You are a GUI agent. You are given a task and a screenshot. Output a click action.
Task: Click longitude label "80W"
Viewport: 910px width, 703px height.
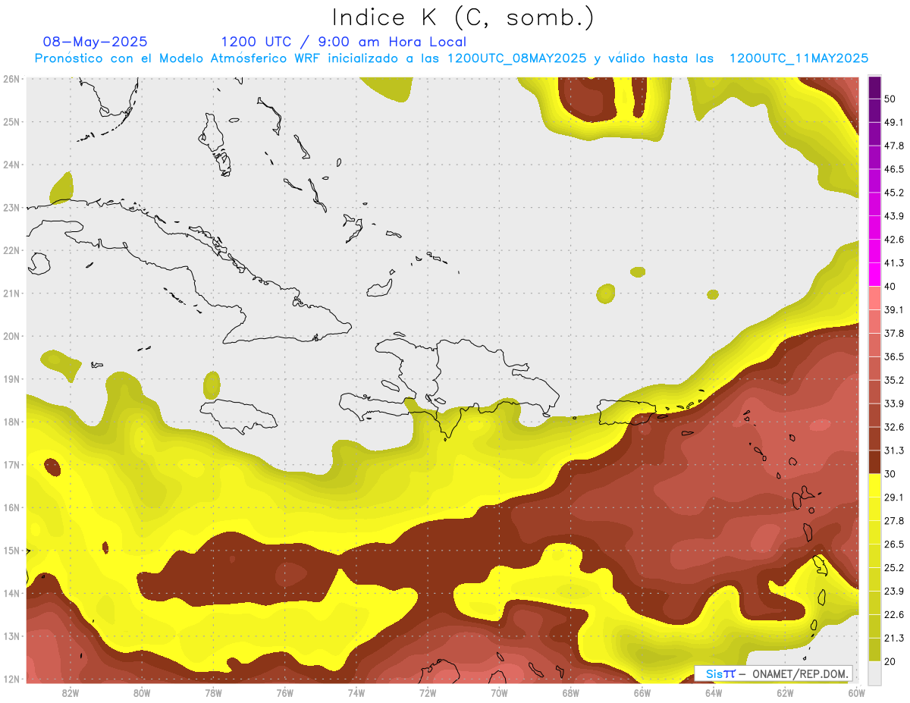pos(142,692)
